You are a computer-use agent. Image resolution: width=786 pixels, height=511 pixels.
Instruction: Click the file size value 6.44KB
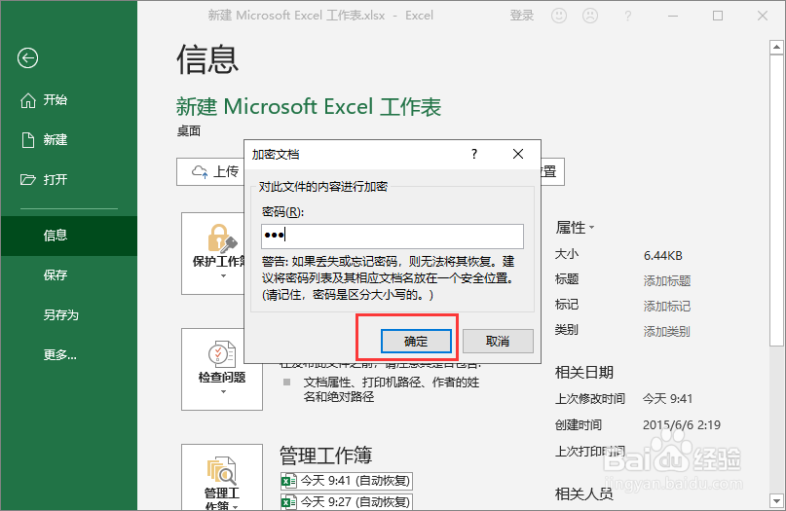coord(662,255)
